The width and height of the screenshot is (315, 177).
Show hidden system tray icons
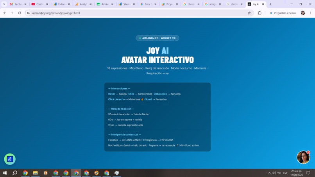tap(269, 173)
